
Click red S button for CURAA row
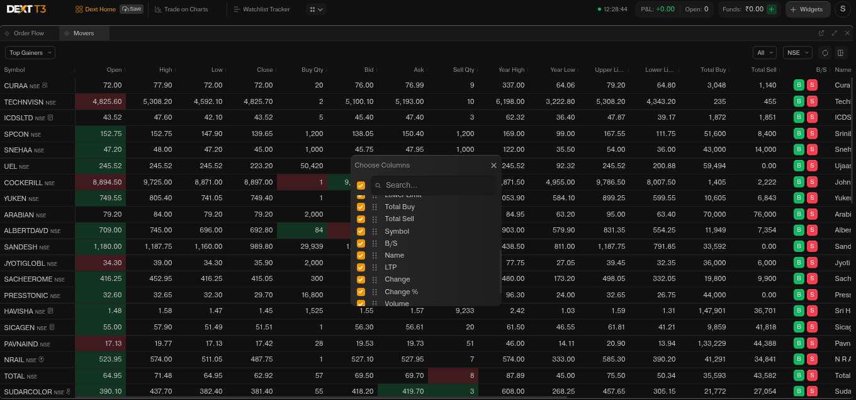click(x=812, y=85)
